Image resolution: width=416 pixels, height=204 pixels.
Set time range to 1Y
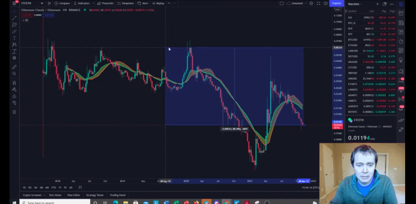[59, 187]
